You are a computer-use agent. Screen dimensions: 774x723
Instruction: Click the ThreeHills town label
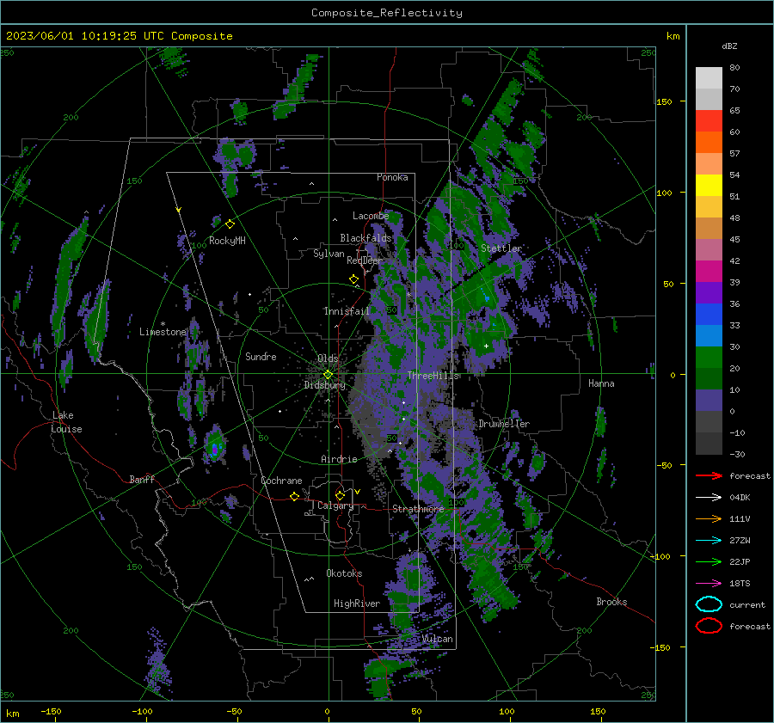[433, 376]
